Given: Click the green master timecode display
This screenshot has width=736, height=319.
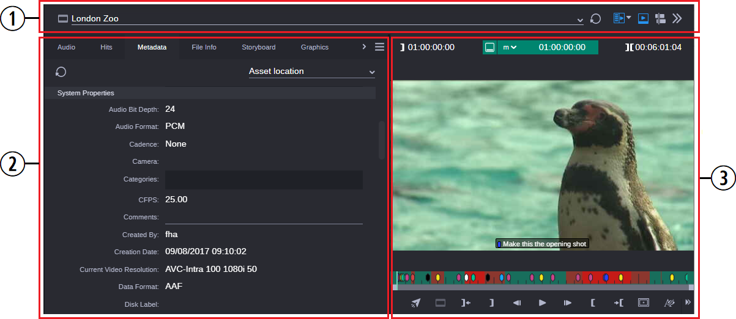Looking at the screenshot, I should [562, 47].
